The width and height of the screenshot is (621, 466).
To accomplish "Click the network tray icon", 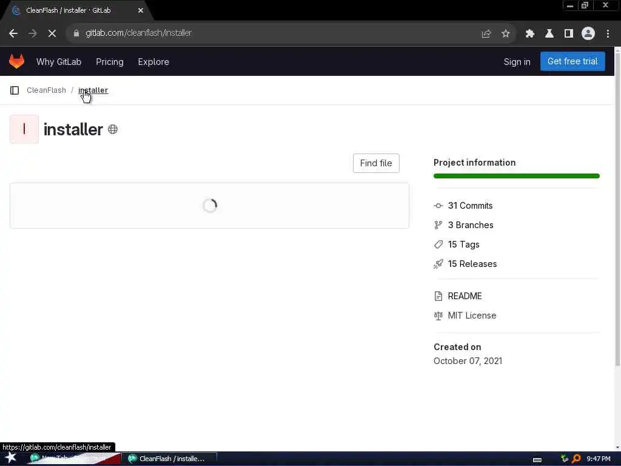I will click(565, 459).
